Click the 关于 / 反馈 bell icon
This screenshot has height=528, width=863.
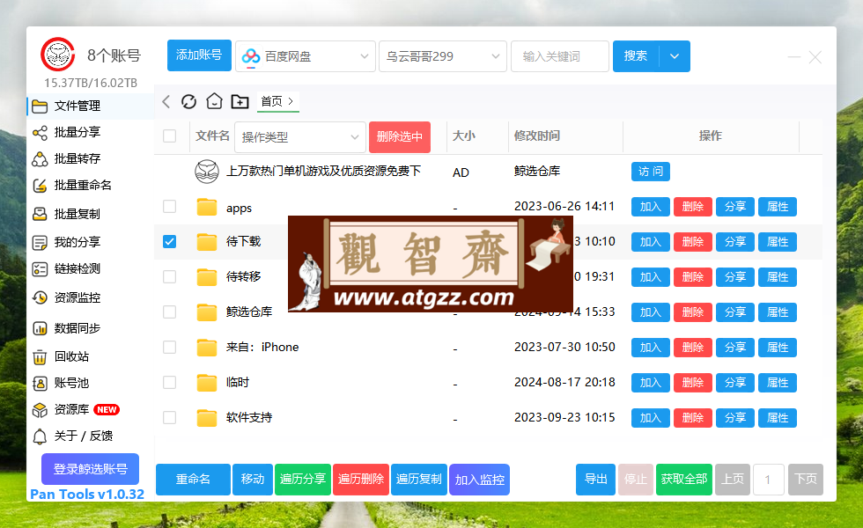[x=40, y=436]
